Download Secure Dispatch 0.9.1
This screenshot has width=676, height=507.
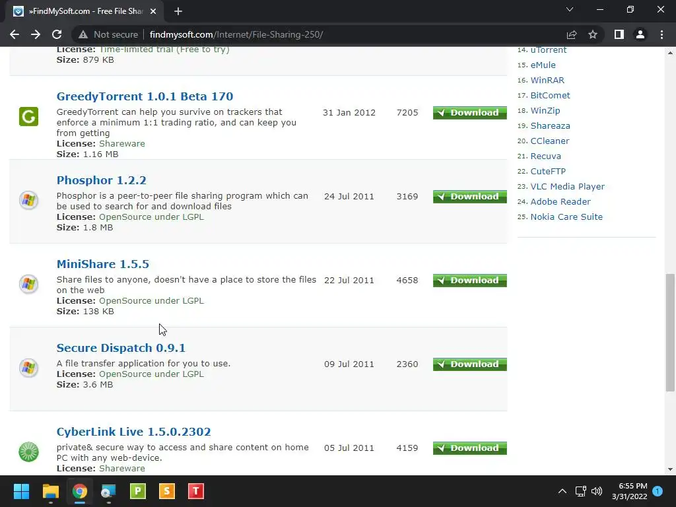click(469, 364)
